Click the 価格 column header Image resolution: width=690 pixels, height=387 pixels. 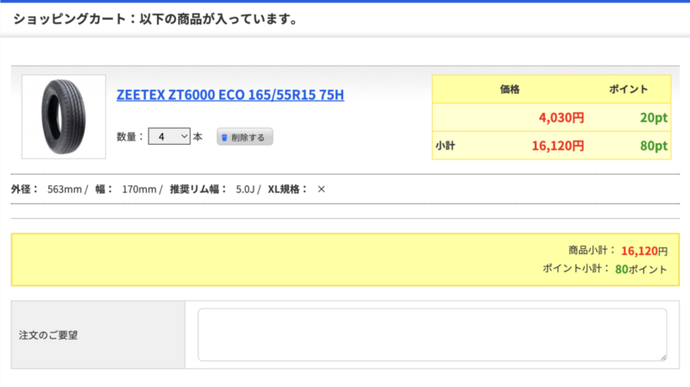tap(510, 90)
